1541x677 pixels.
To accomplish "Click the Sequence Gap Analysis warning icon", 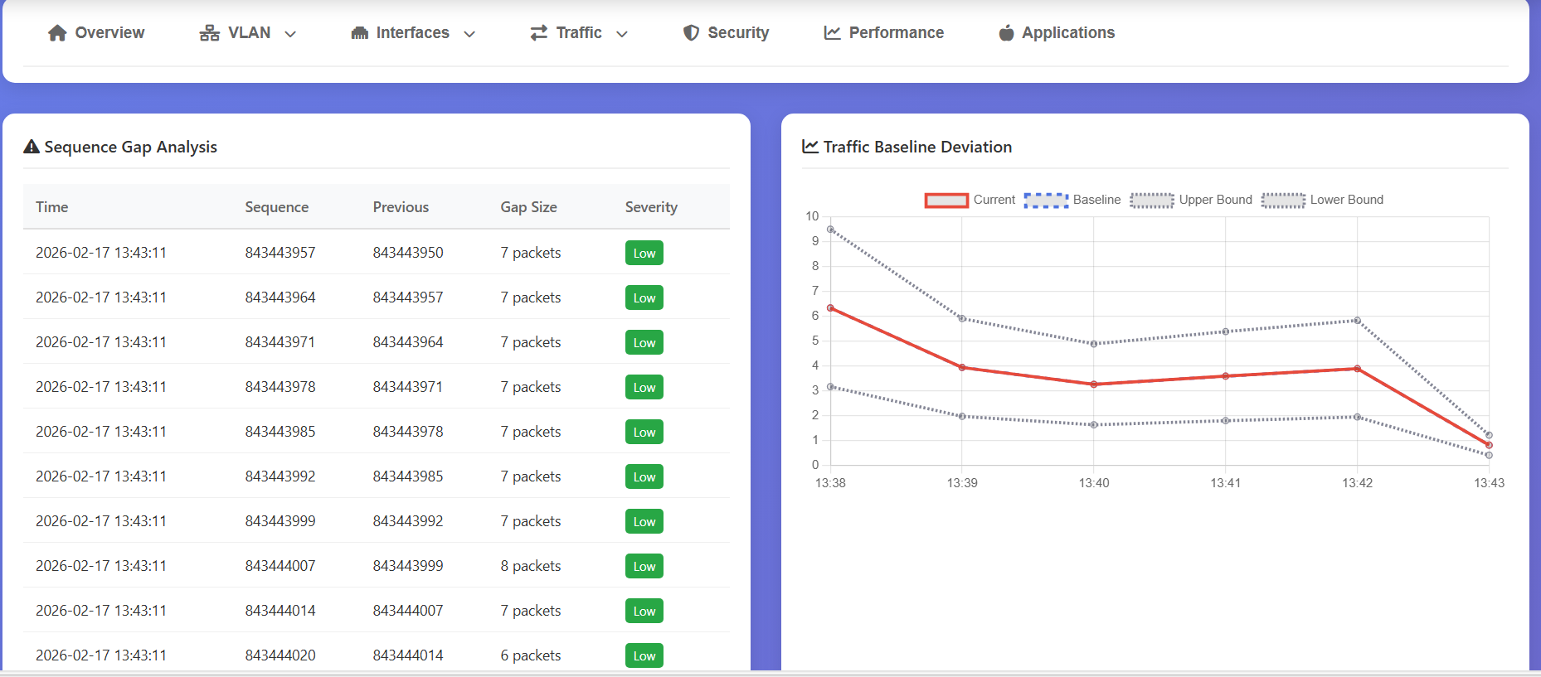I will tap(32, 147).
